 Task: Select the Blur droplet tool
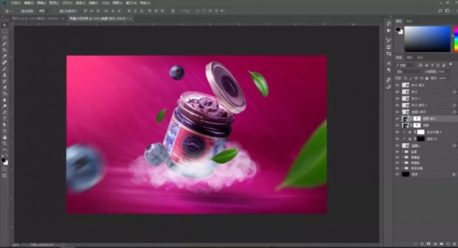(5, 100)
